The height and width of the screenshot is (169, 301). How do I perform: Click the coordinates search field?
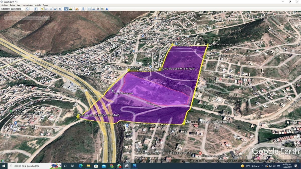12,9
